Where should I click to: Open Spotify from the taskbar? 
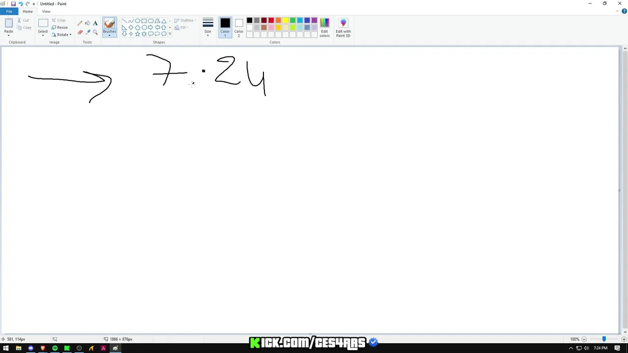click(x=54, y=349)
